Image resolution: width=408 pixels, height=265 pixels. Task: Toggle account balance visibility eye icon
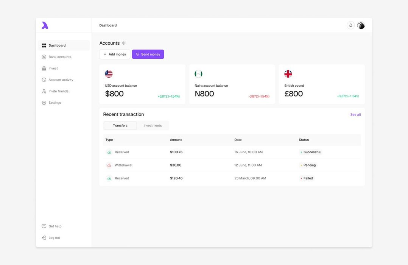click(x=124, y=43)
